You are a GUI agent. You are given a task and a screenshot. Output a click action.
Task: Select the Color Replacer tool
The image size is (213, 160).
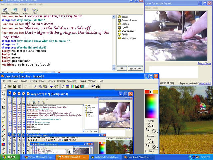pyautogui.click(x=3, y=144)
